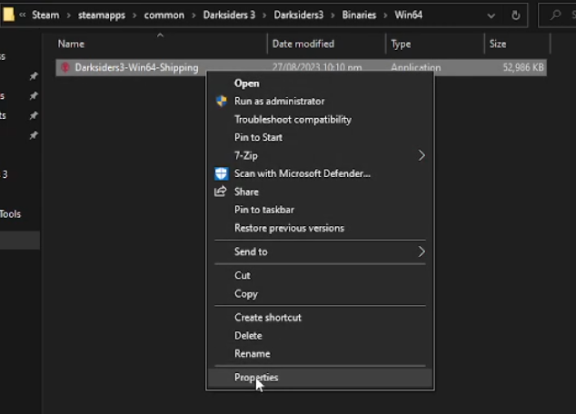
Task: Click the Run as administrator shield icon
Action: (221, 101)
